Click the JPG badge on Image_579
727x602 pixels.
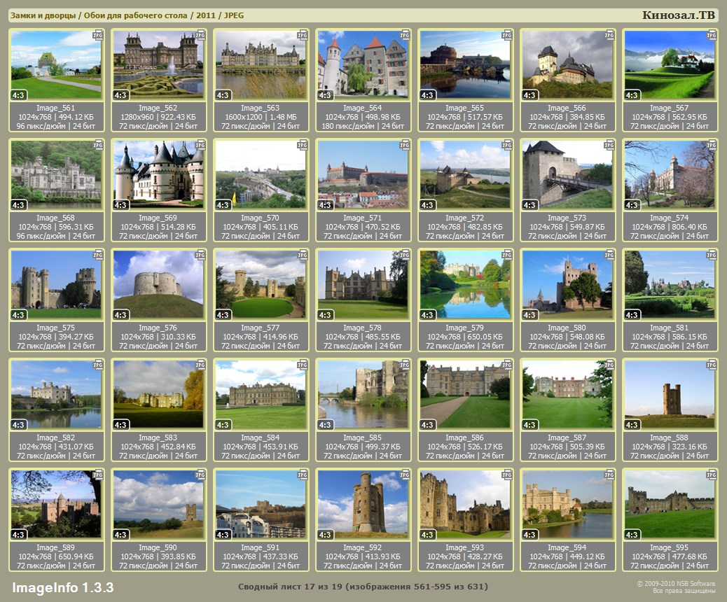(x=506, y=255)
